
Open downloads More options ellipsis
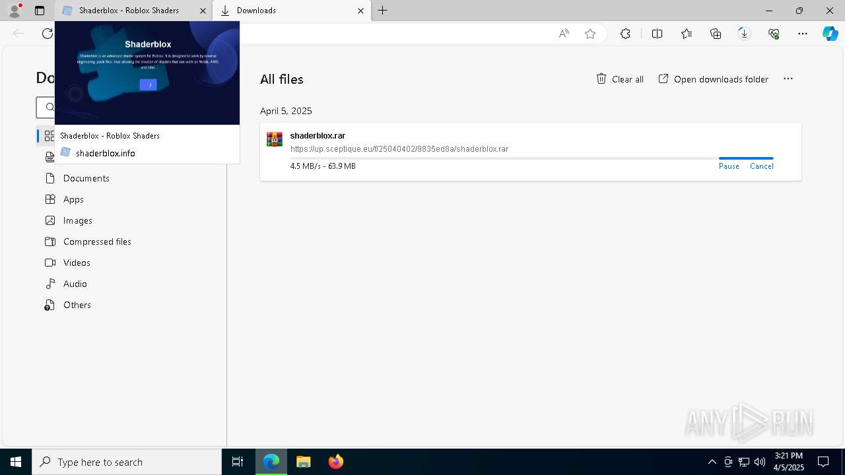pyautogui.click(x=788, y=79)
